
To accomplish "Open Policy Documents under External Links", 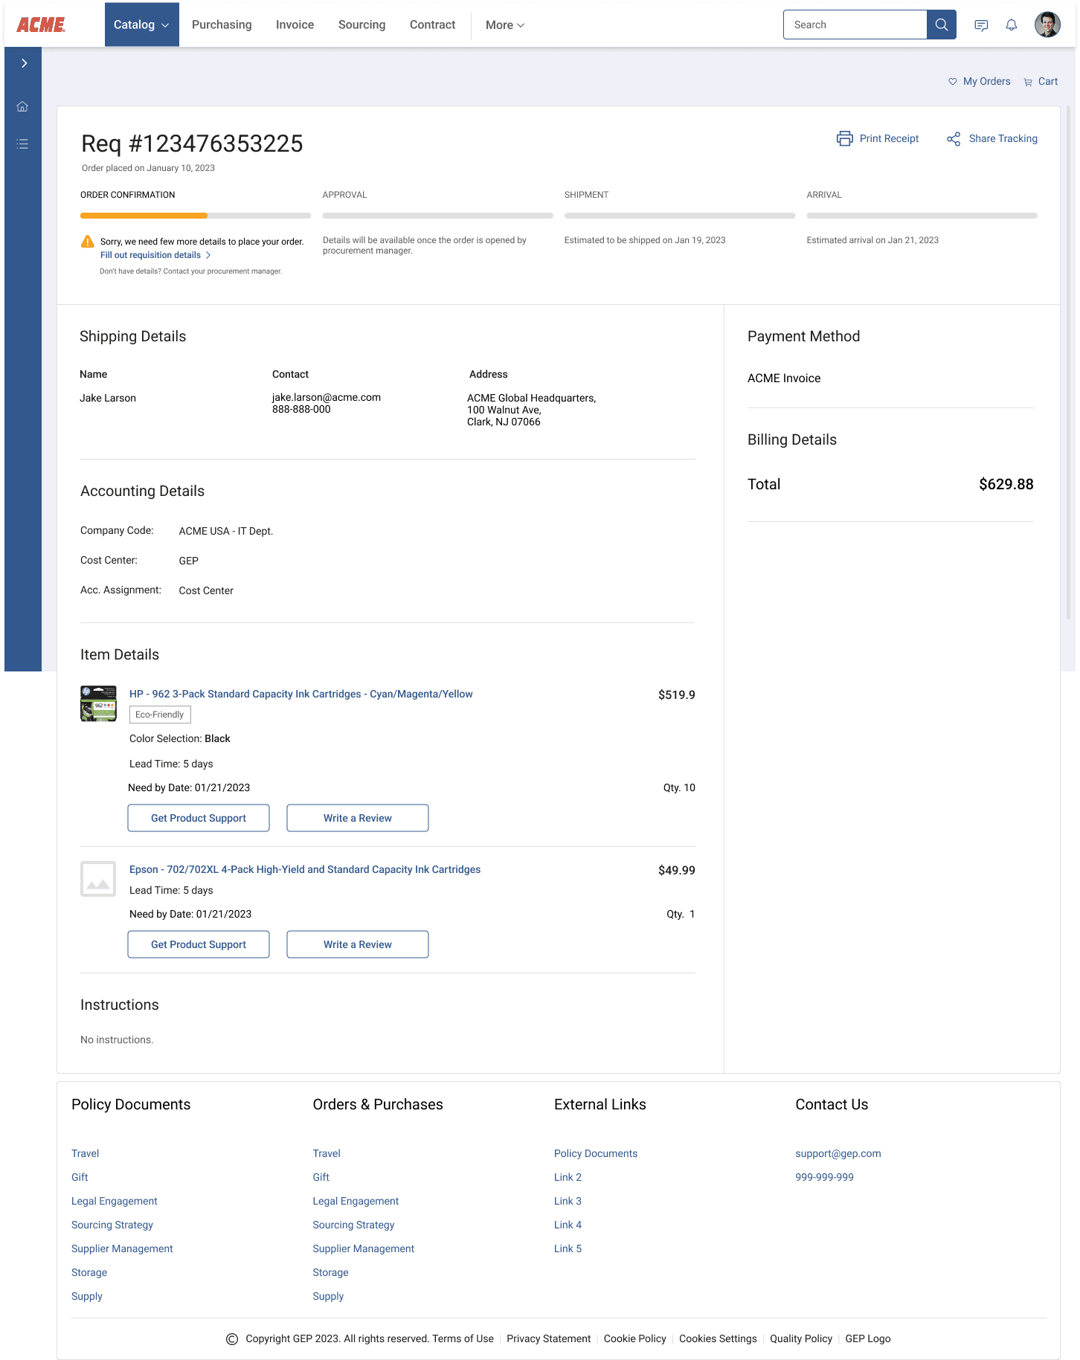I will point(595,1153).
